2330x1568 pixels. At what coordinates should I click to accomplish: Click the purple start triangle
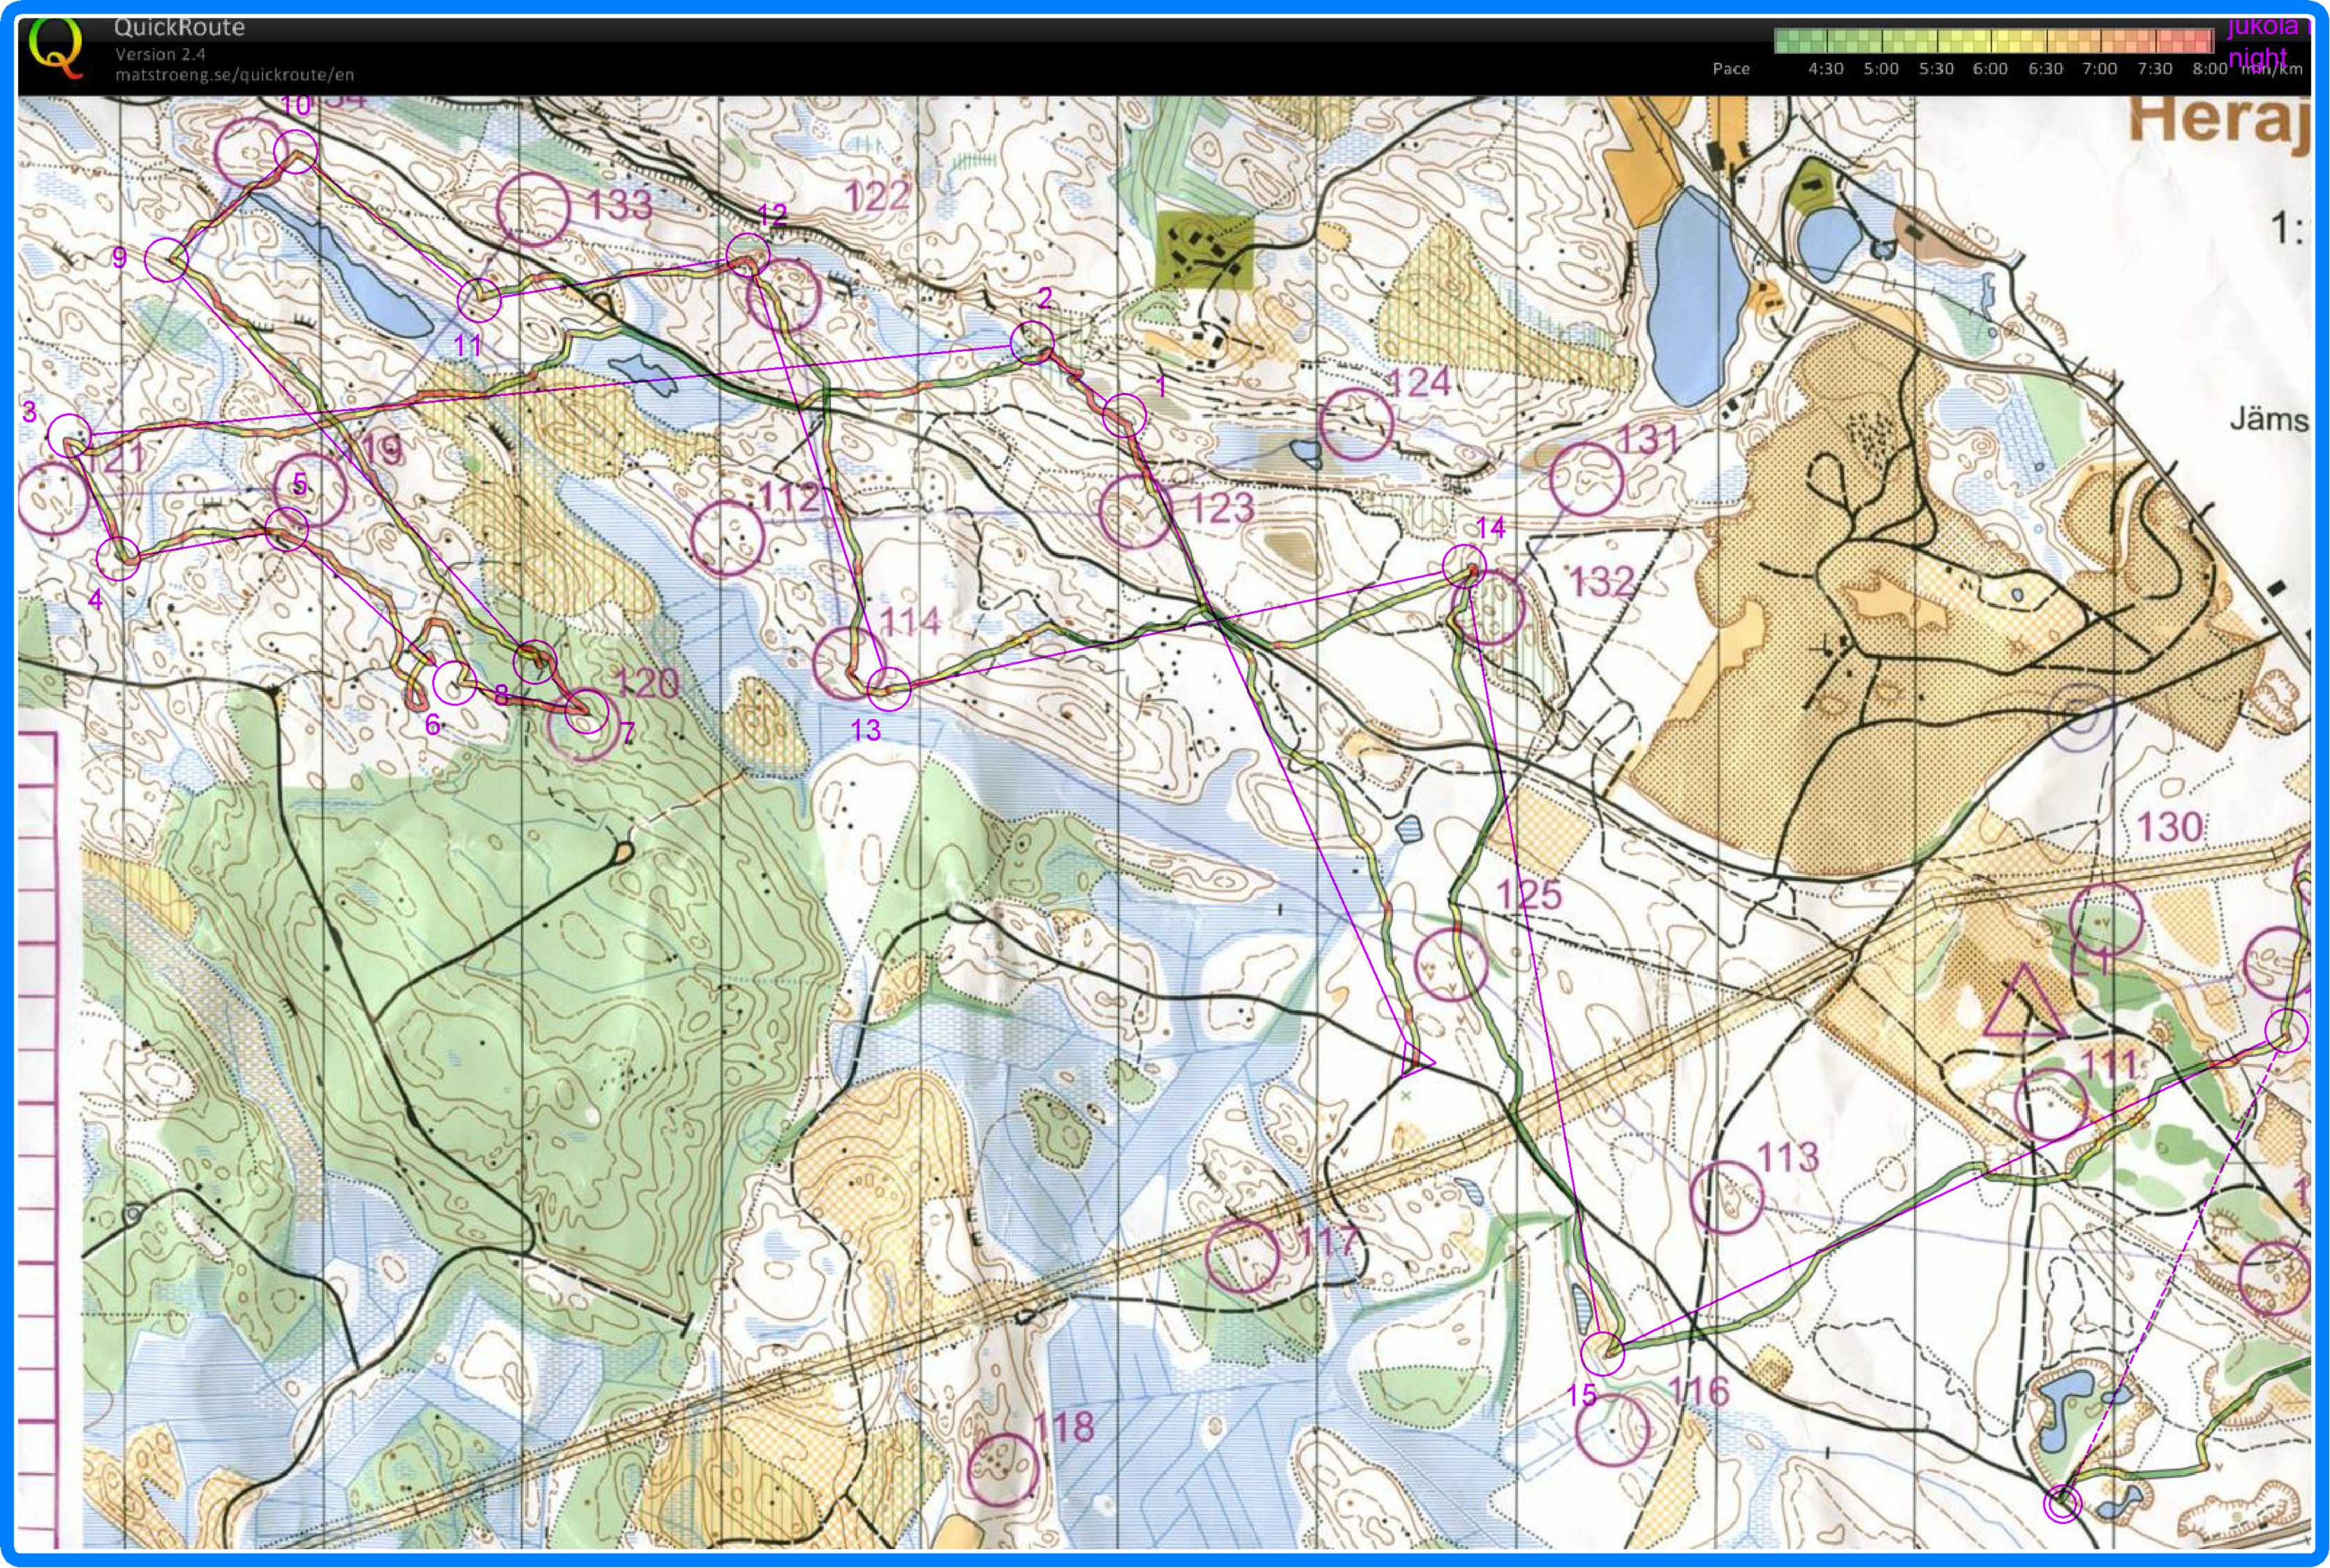point(2024,1007)
